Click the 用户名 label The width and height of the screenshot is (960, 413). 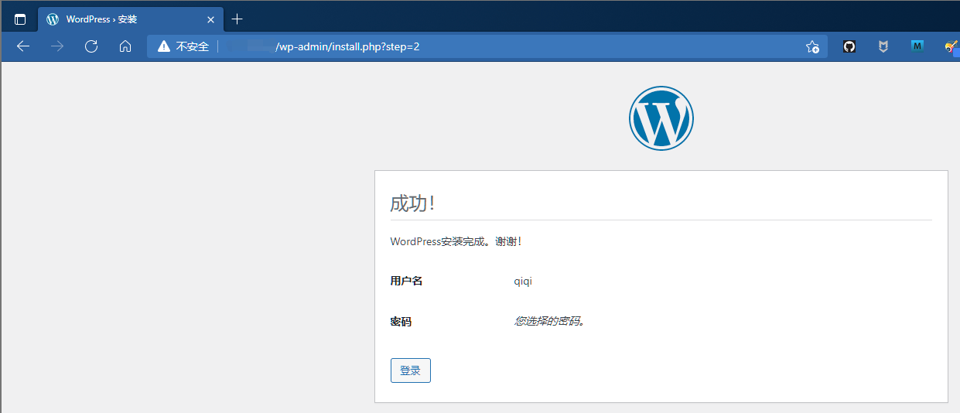coord(407,281)
